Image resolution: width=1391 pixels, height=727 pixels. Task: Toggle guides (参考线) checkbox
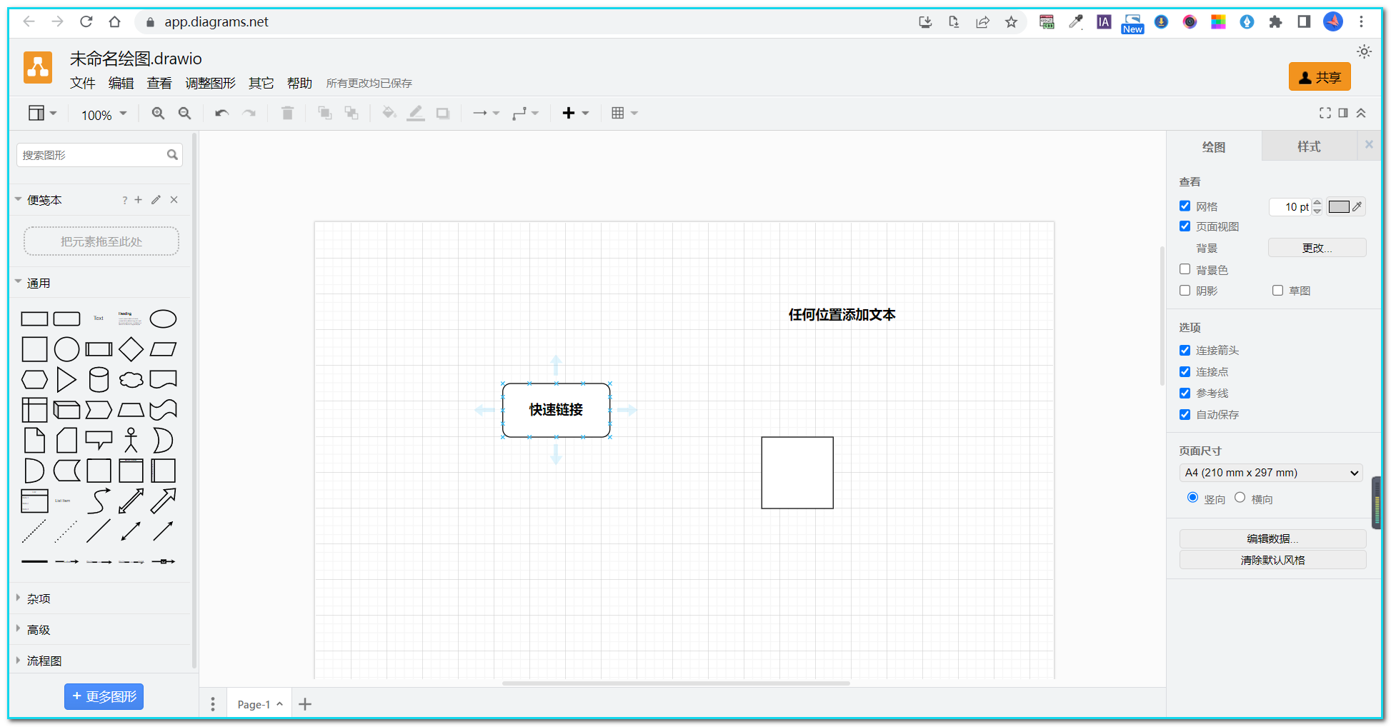tap(1185, 393)
